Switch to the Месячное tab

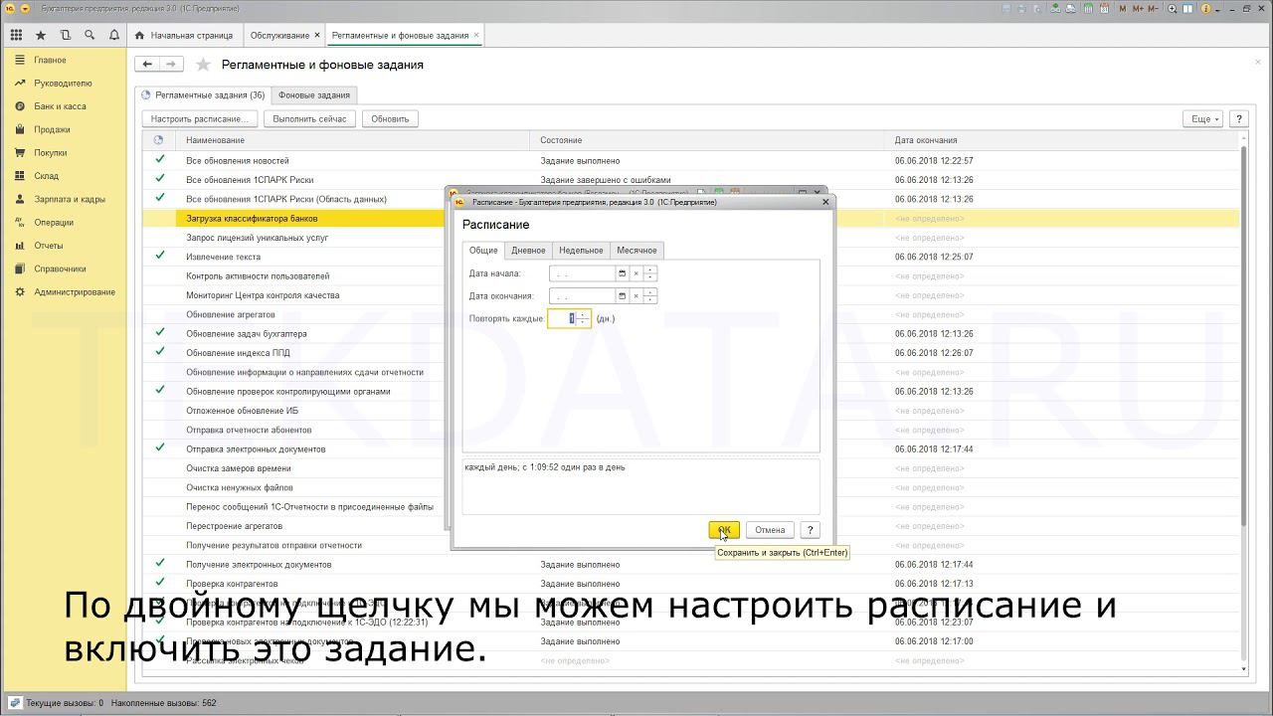coord(636,251)
